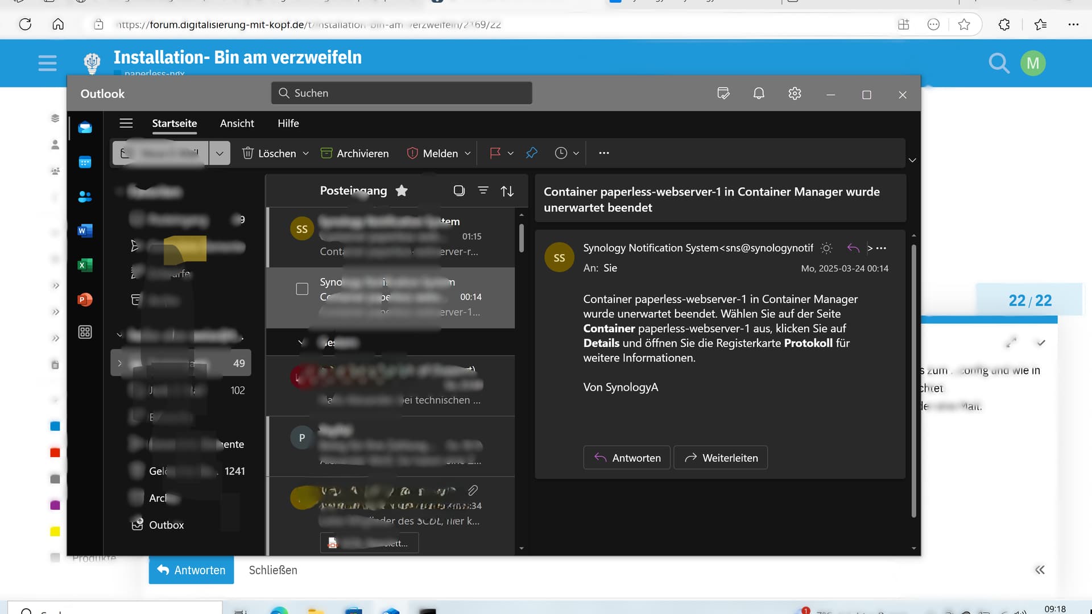
Task: Click the Löschen trash button
Action: pos(269,153)
